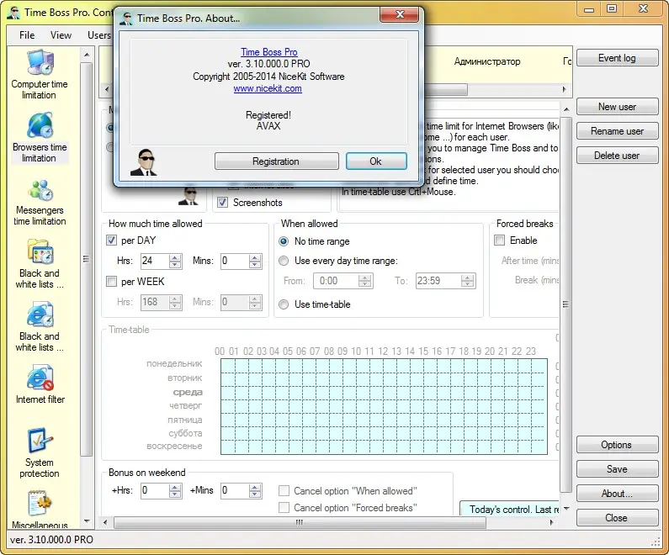Open Computer time limitation section
Viewport: 669px width, 555px height.
[40, 75]
